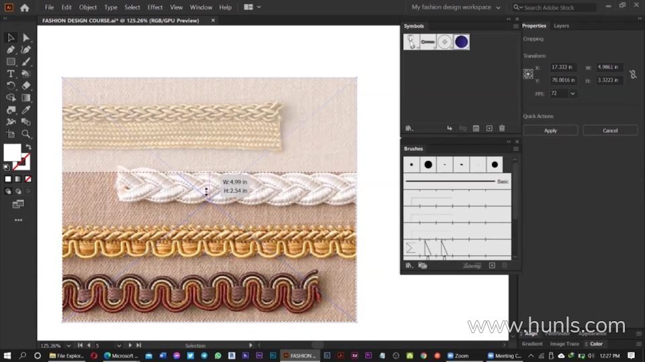Edit the X position field

[563, 67]
